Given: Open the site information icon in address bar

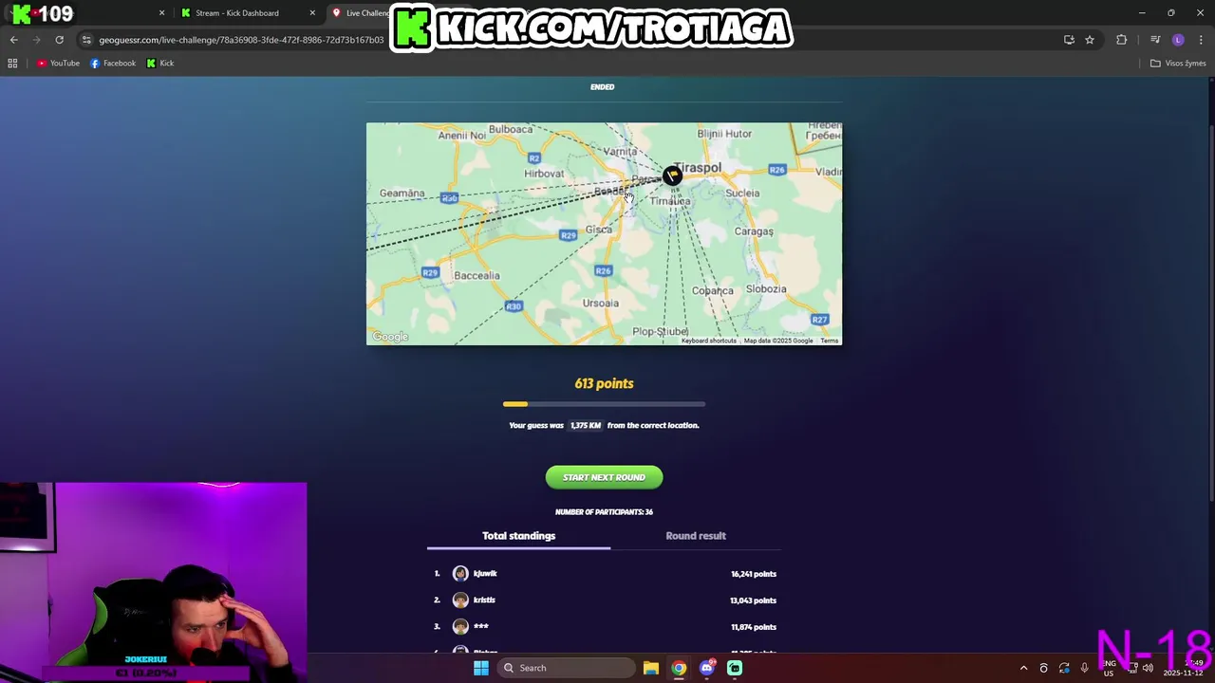Looking at the screenshot, I should coord(86,40).
